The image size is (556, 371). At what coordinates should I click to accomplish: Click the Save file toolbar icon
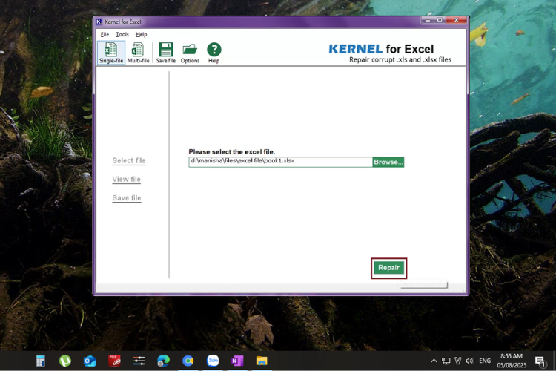point(165,53)
